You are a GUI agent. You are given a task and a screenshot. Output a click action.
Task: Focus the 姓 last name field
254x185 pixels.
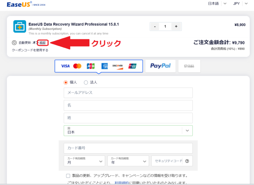128,118
